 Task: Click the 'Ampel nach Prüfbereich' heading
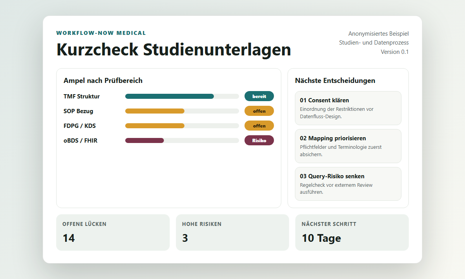point(103,81)
